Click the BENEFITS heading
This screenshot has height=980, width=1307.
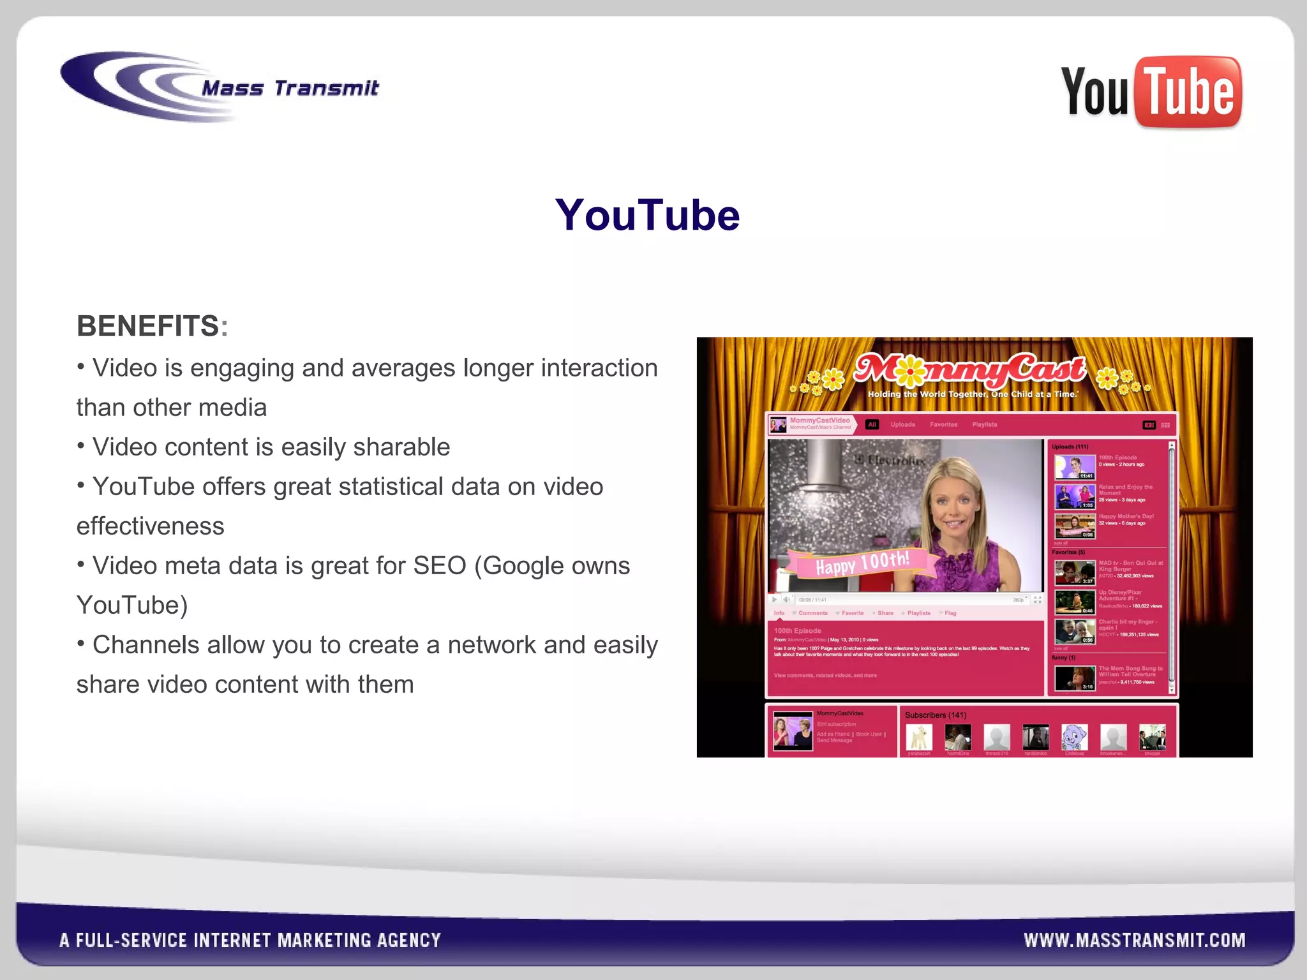tap(153, 326)
